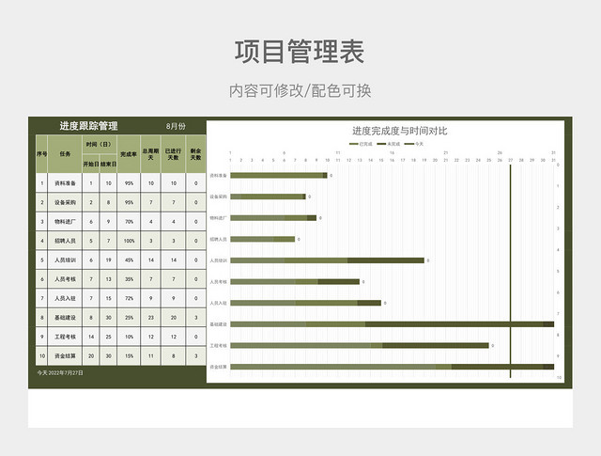Select remaining days 3 in 资金结算 row
Image resolution: width=601 pixels, height=456 pixels.
pos(196,355)
